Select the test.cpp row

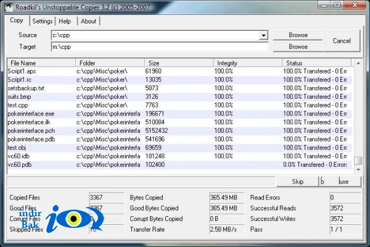coord(179,105)
